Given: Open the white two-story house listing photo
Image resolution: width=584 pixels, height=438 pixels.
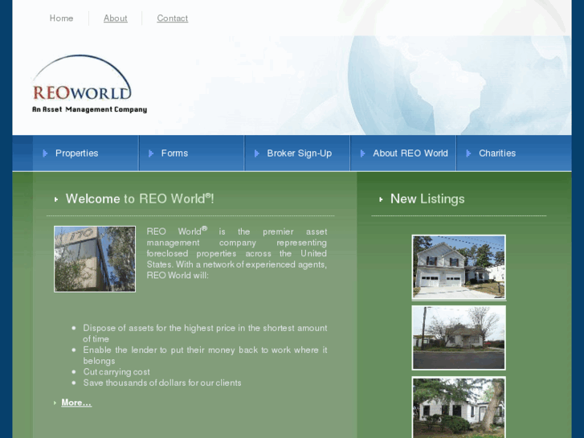Looking at the screenshot, I should tap(459, 267).
